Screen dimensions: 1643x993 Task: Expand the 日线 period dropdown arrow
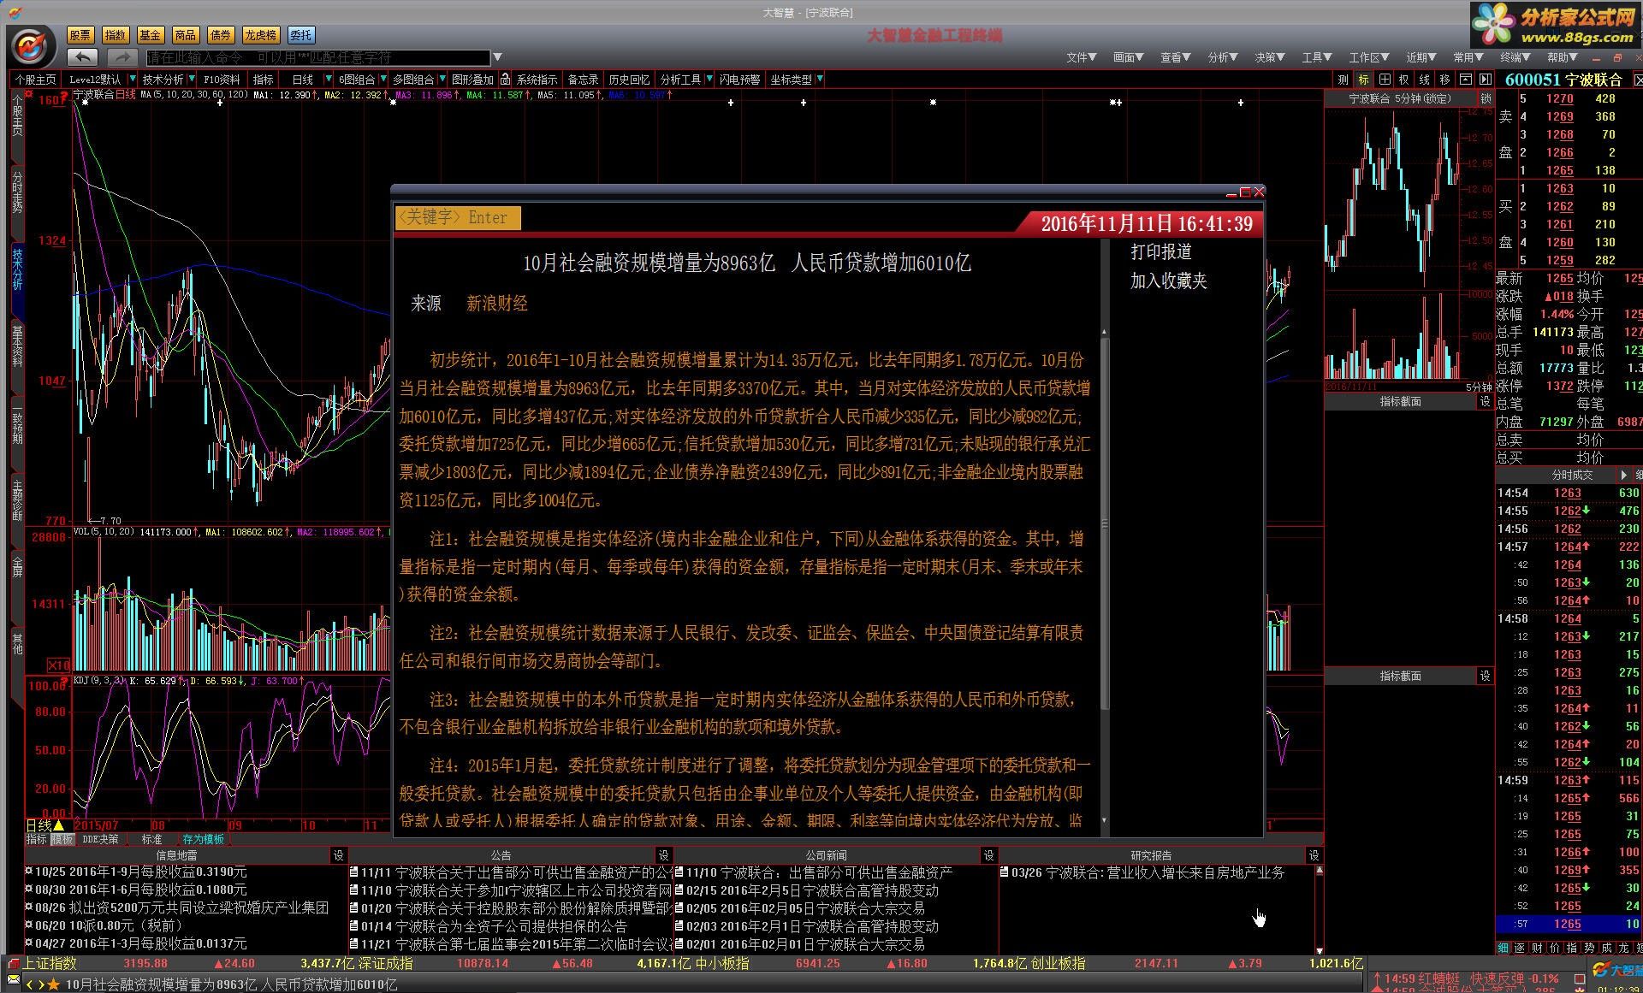(x=328, y=80)
